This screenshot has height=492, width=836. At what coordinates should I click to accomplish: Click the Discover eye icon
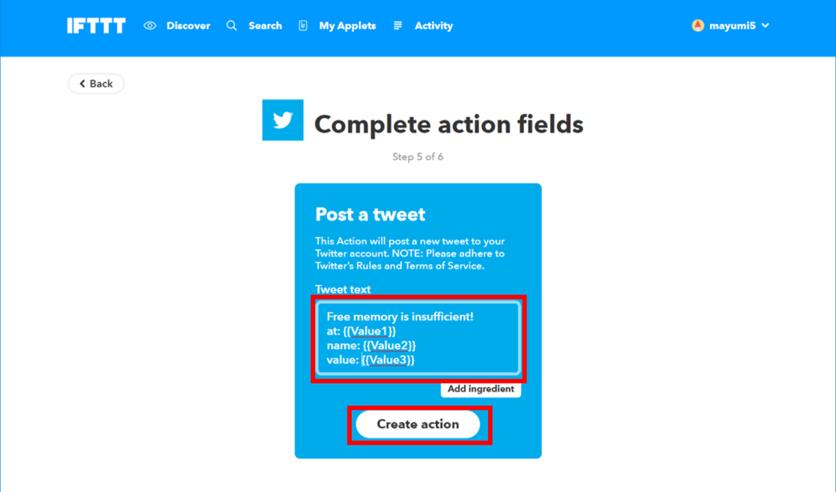(150, 26)
